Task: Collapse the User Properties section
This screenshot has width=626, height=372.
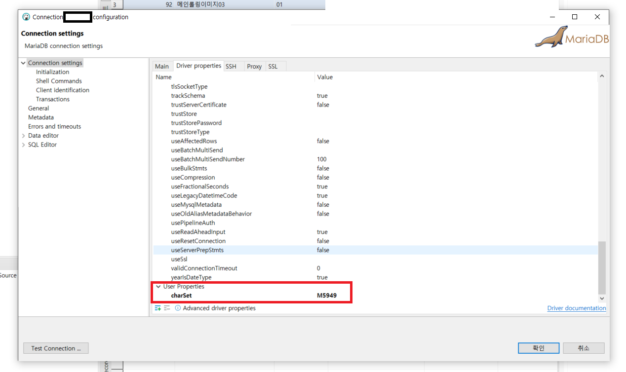Action: (158, 286)
